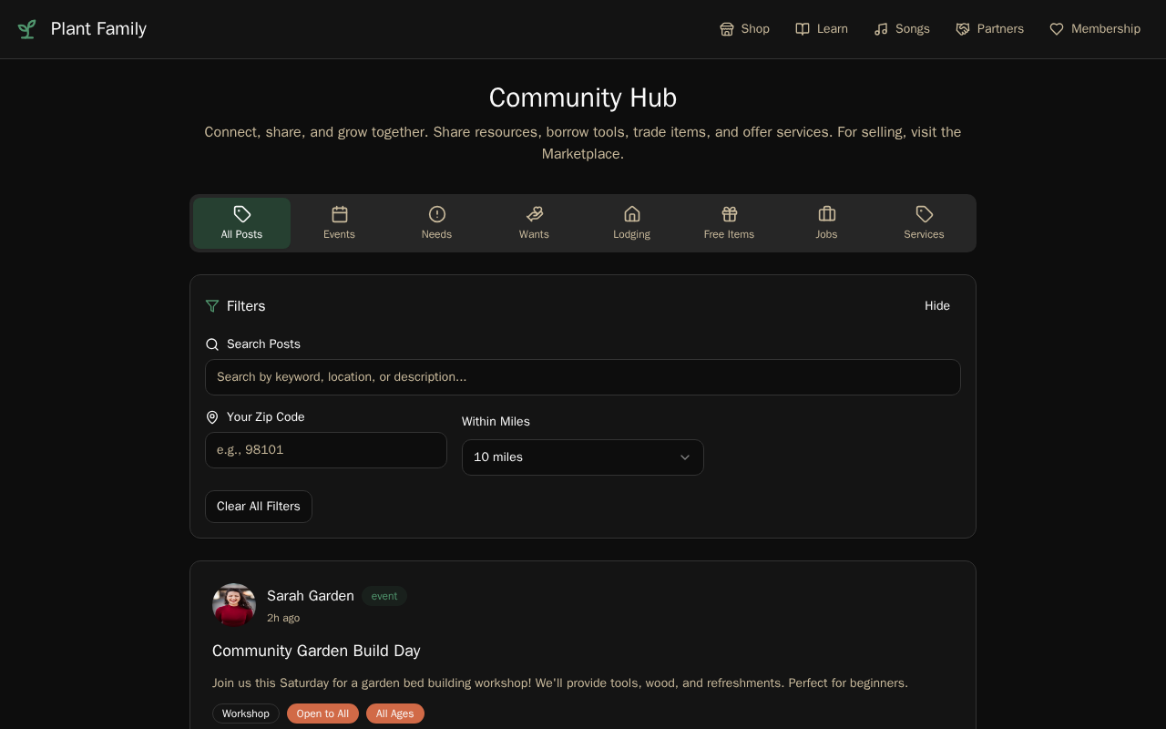Select the Free Items gift icon

point(730,214)
